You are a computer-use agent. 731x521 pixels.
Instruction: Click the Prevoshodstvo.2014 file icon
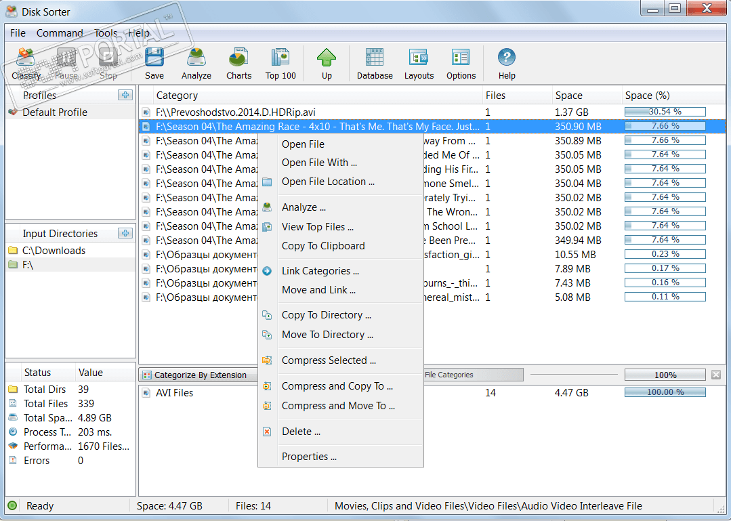point(146,112)
